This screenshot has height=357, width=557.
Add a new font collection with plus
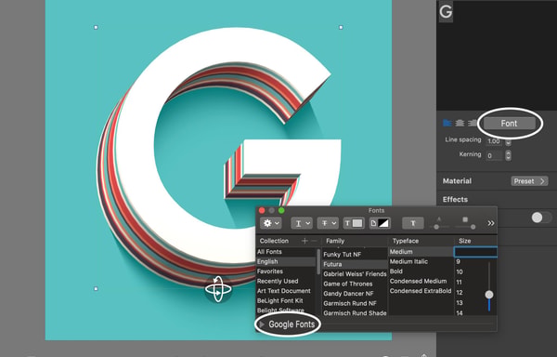coord(304,241)
